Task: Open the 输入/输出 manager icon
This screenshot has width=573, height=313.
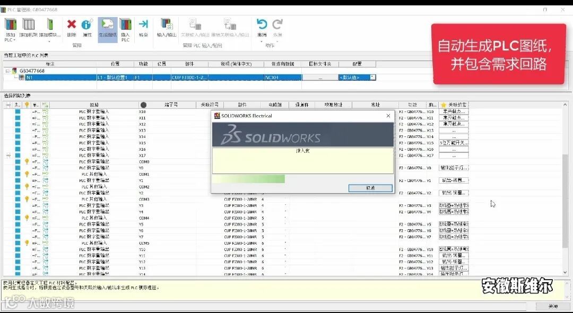Action: coord(167,24)
